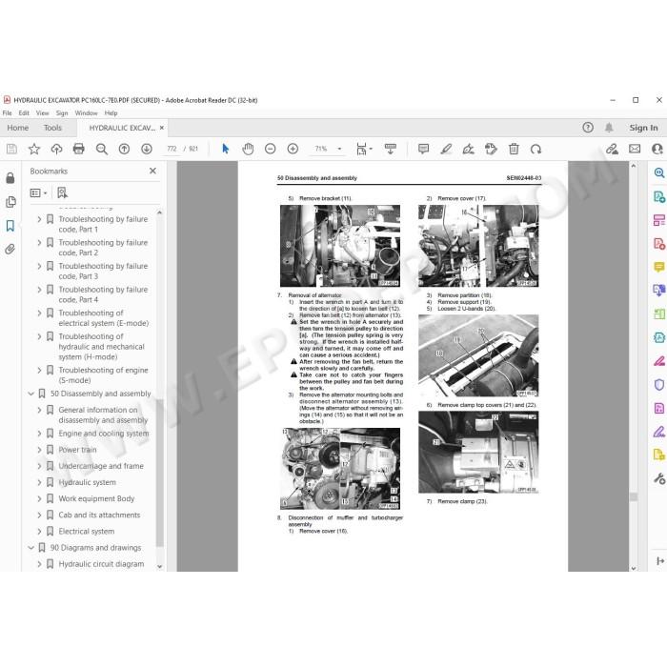Open the Power train bookmark

[x=77, y=450]
